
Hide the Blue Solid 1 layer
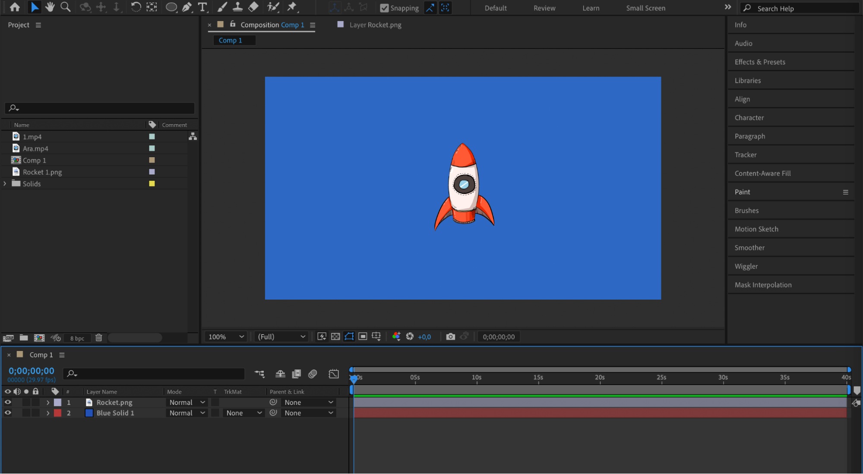[8, 413]
